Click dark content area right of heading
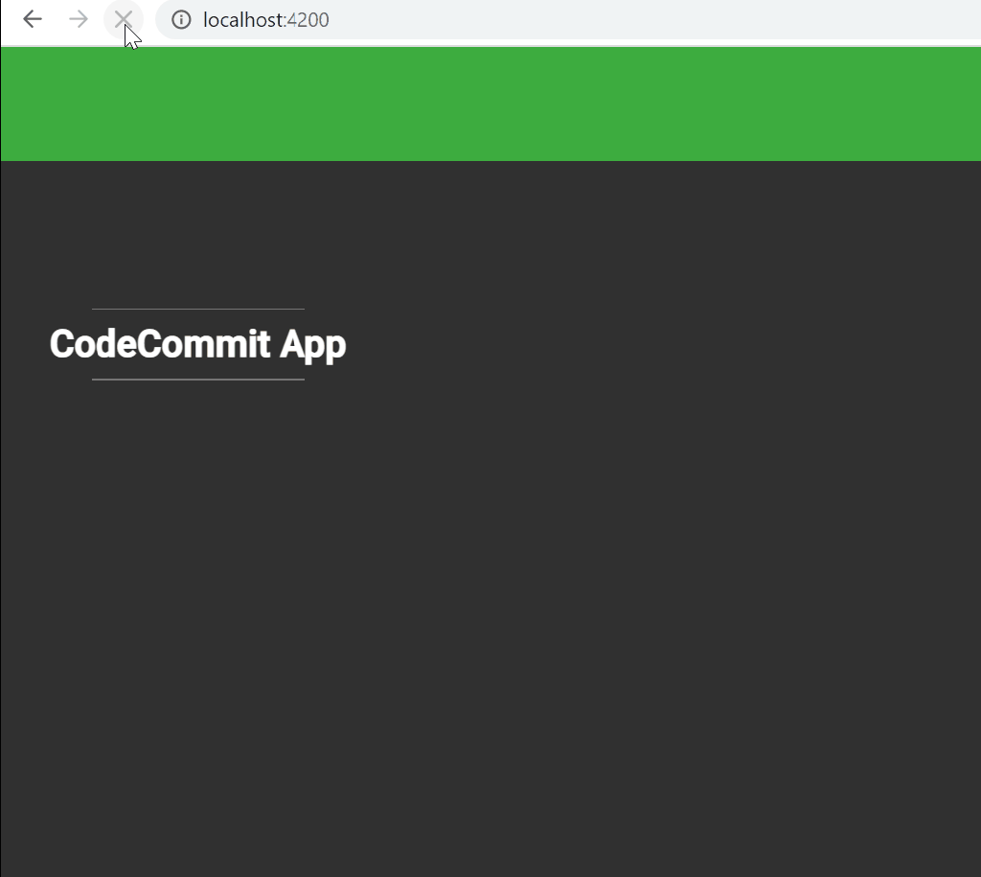 (x=671, y=344)
